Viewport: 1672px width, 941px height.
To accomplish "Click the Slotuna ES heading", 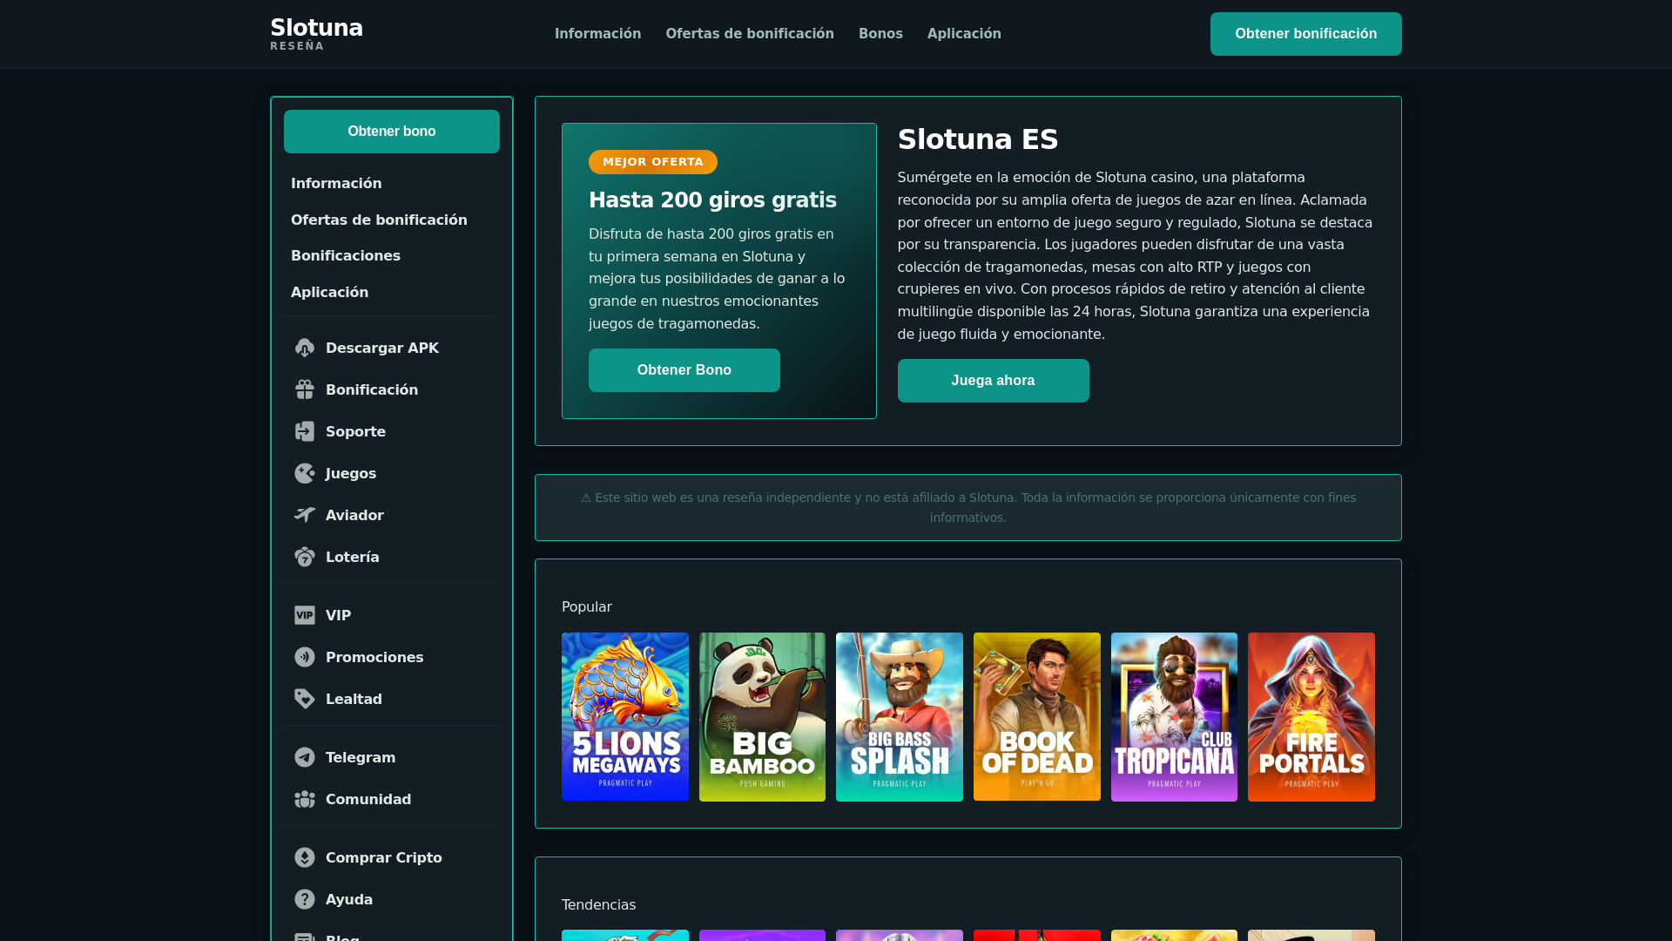I will (x=978, y=139).
